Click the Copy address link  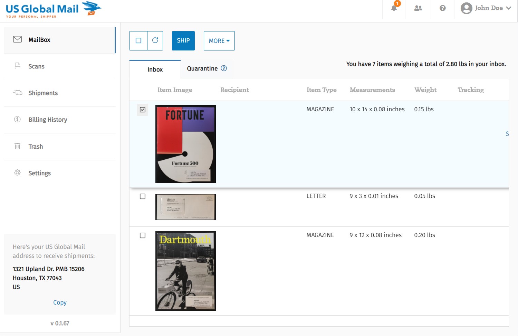click(60, 302)
